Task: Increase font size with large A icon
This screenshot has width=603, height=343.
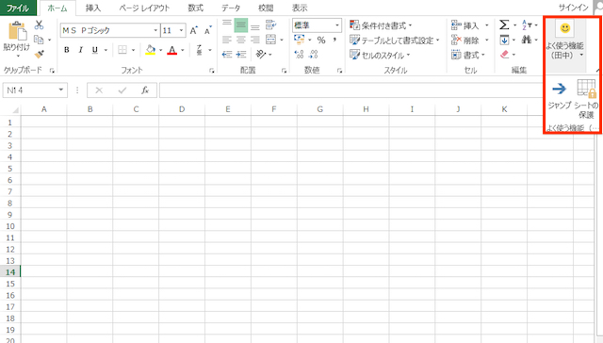Action: coord(193,30)
